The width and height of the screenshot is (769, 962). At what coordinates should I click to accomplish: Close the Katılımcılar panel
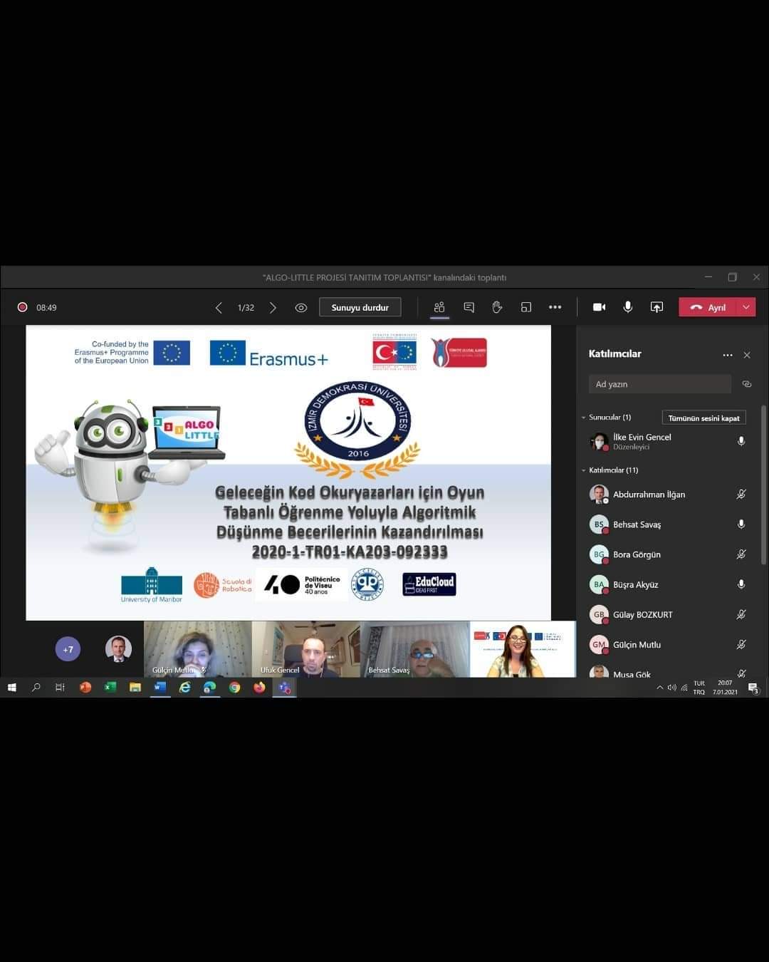pos(747,355)
